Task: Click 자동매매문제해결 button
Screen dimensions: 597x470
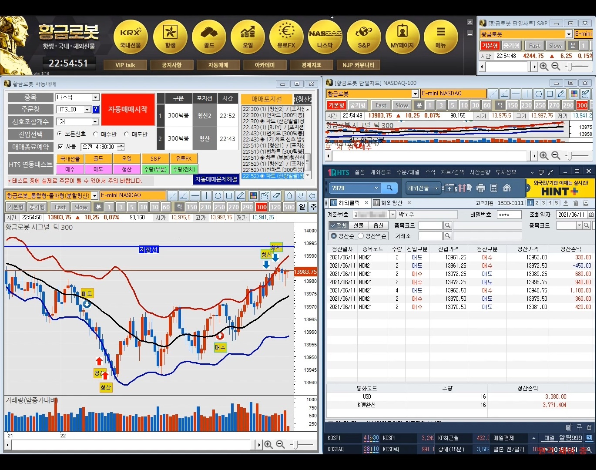Action: coord(216,179)
